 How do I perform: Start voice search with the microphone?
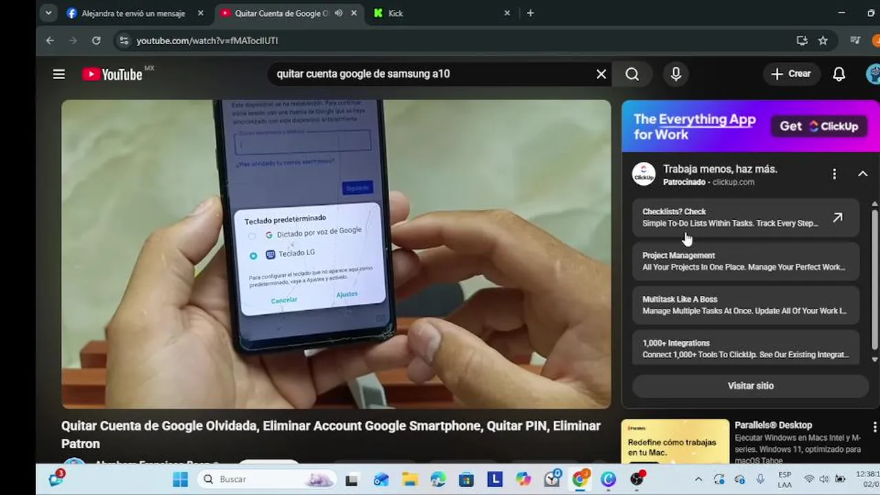[676, 74]
